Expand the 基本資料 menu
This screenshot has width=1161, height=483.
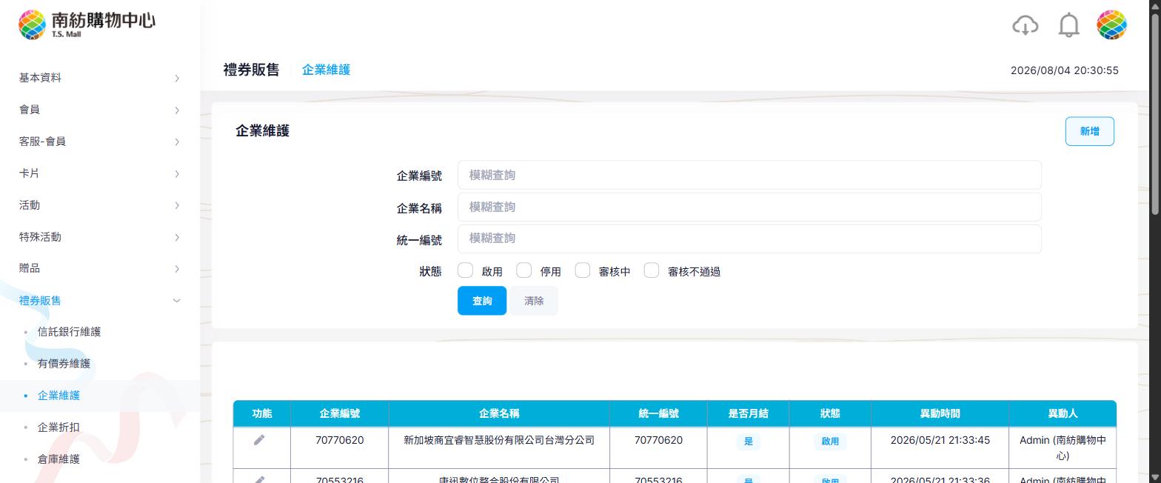click(x=100, y=78)
